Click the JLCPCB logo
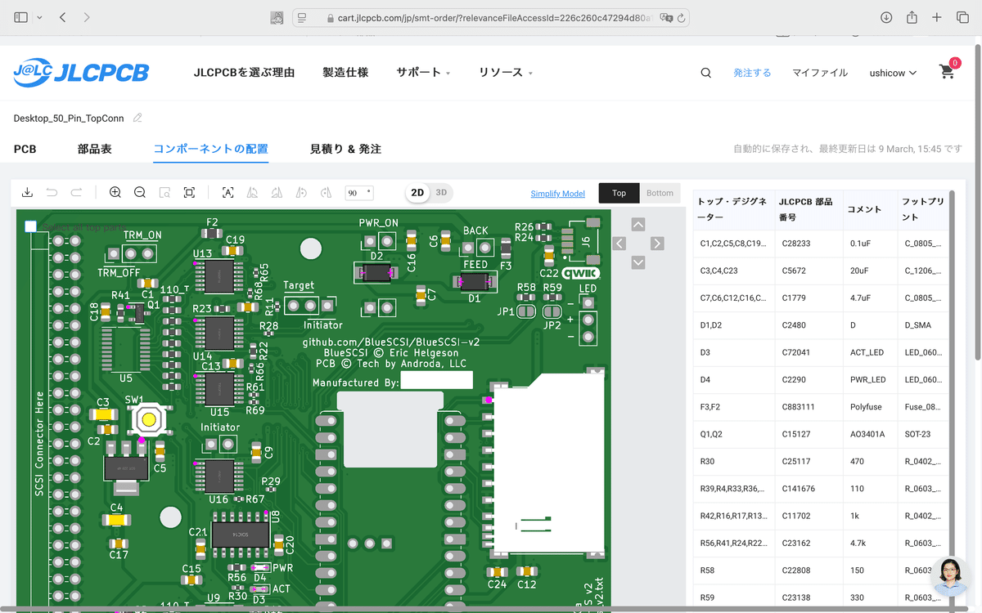 tap(81, 73)
